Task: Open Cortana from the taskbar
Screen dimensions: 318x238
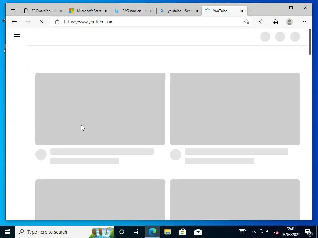Action: tap(122, 232)
